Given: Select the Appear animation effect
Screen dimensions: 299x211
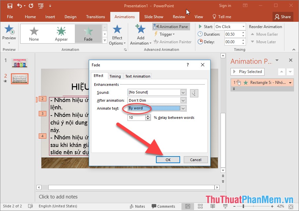Looking at the screenshot, I should [61, 33].
